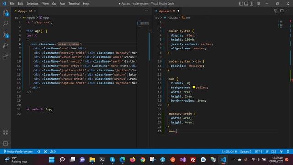Click the App.js vertical scrollbar
This screenshot has height=165, width=293.
click(x=150, y=47)
